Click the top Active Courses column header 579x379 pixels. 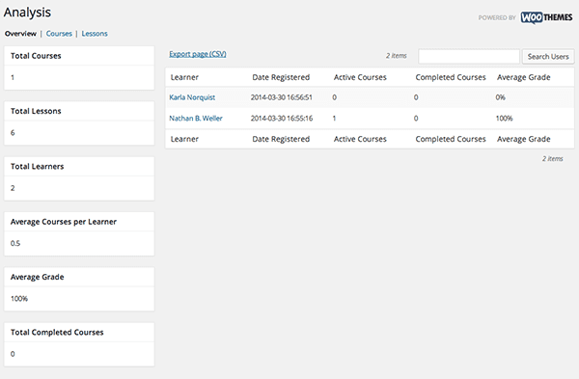pyautogui.click(x=360, y=77)
